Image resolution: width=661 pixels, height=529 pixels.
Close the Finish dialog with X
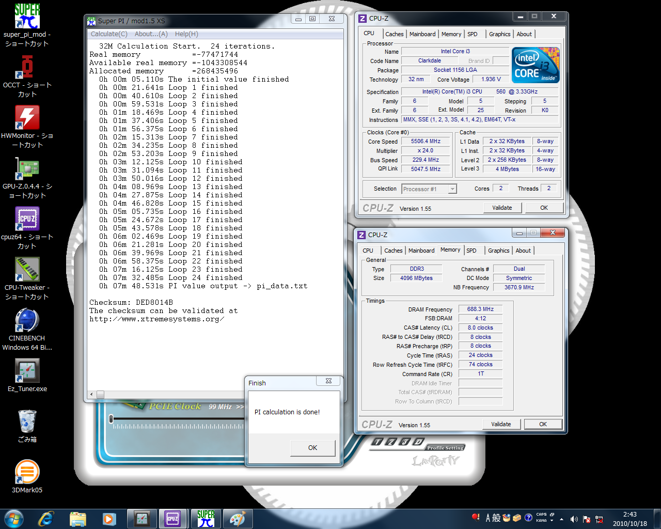pyautogui.click(x=328, y=381)
